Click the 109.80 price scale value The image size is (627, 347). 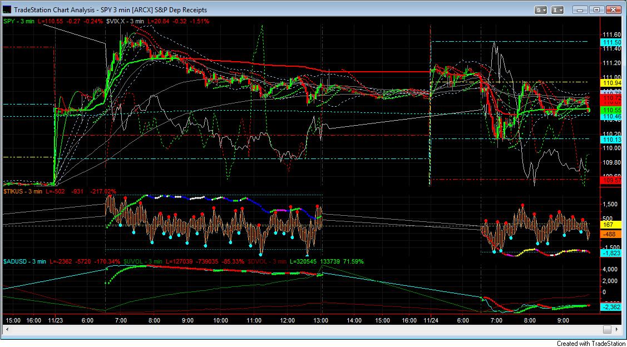(613, 162)
